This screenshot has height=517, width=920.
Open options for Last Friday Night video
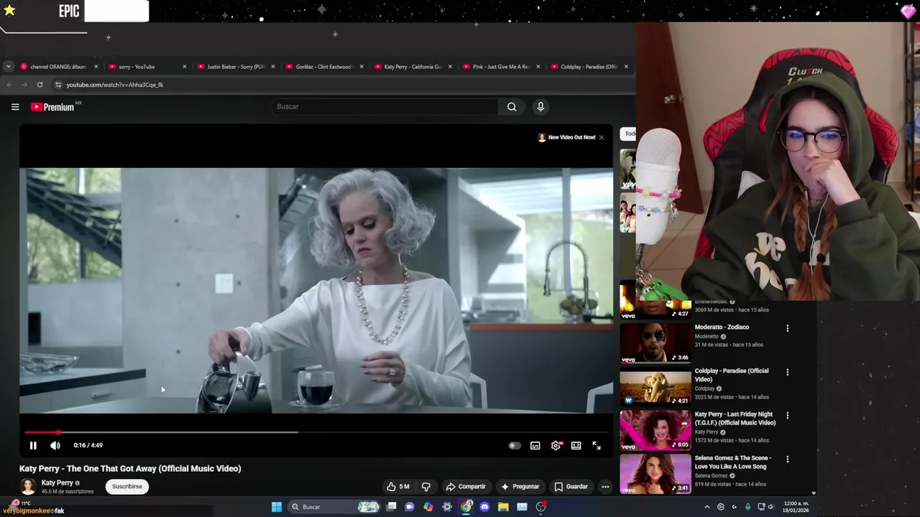pos(787,415)
